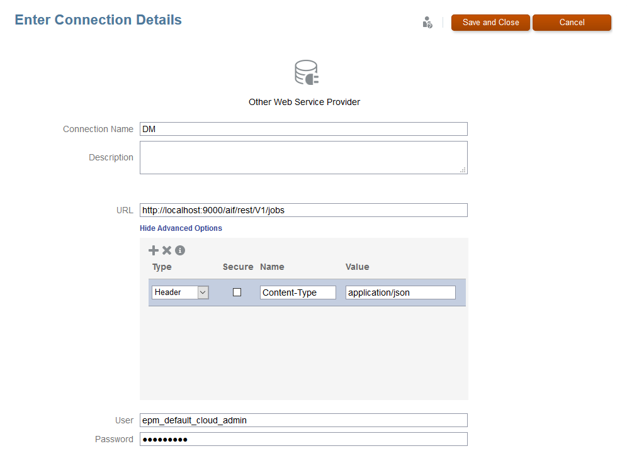Click the Description field resize handle

(463, 170)
